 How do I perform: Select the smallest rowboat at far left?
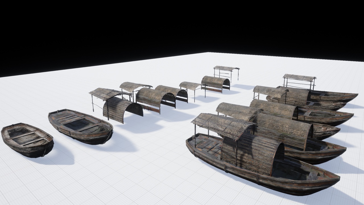[27, 140]
